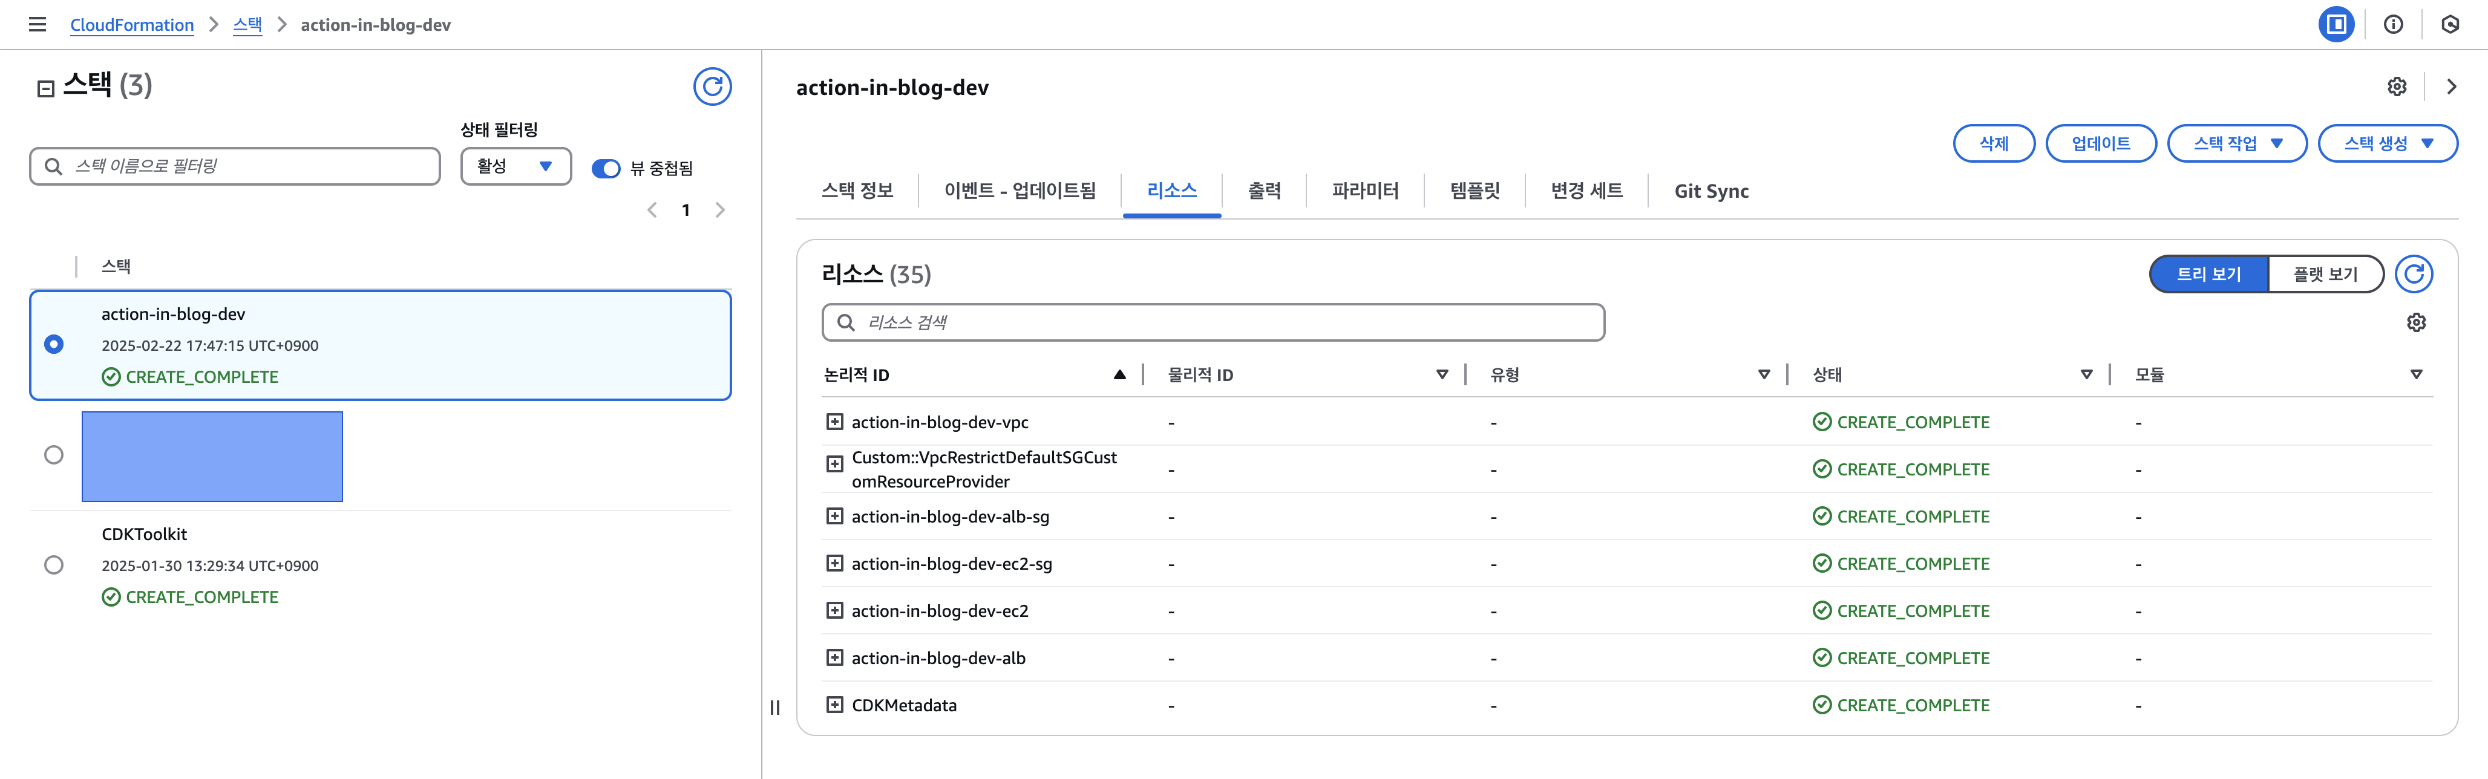Select the action-in-blog-dev stack radio button
The height and width of the screenshot is (779, 2488).
click(54, 345)
